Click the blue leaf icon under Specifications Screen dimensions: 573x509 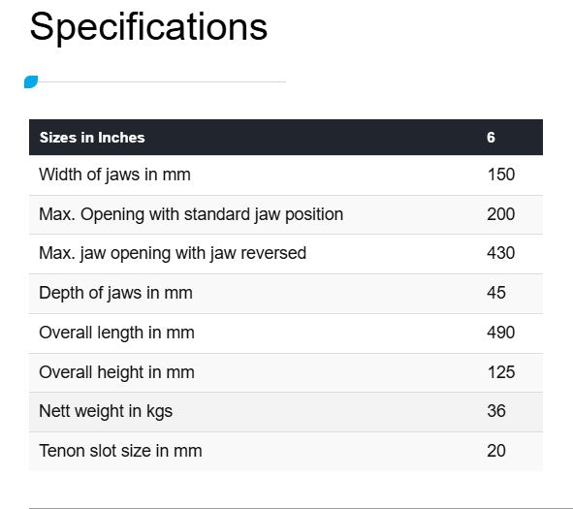tap(31, 81)
